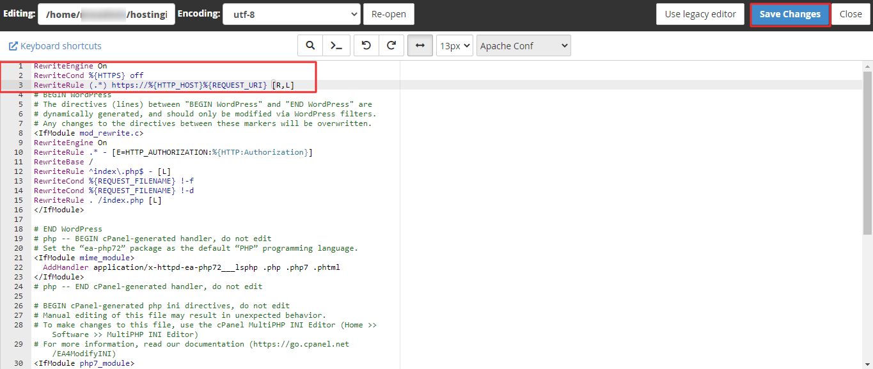Redo the last undone edit

[391, 45]
